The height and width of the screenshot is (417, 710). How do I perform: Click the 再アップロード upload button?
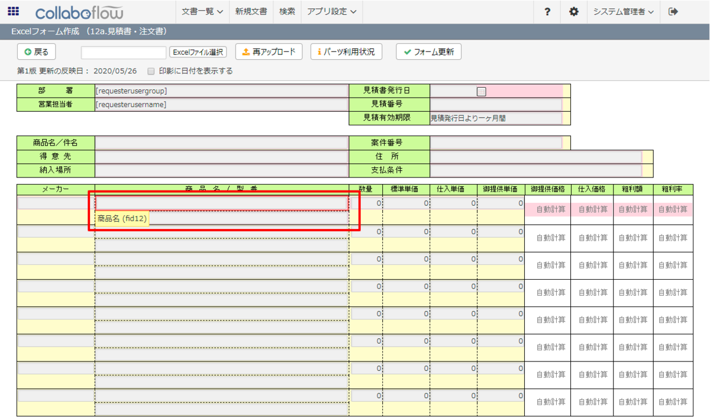pyautogui.click(x=269, y=52)
